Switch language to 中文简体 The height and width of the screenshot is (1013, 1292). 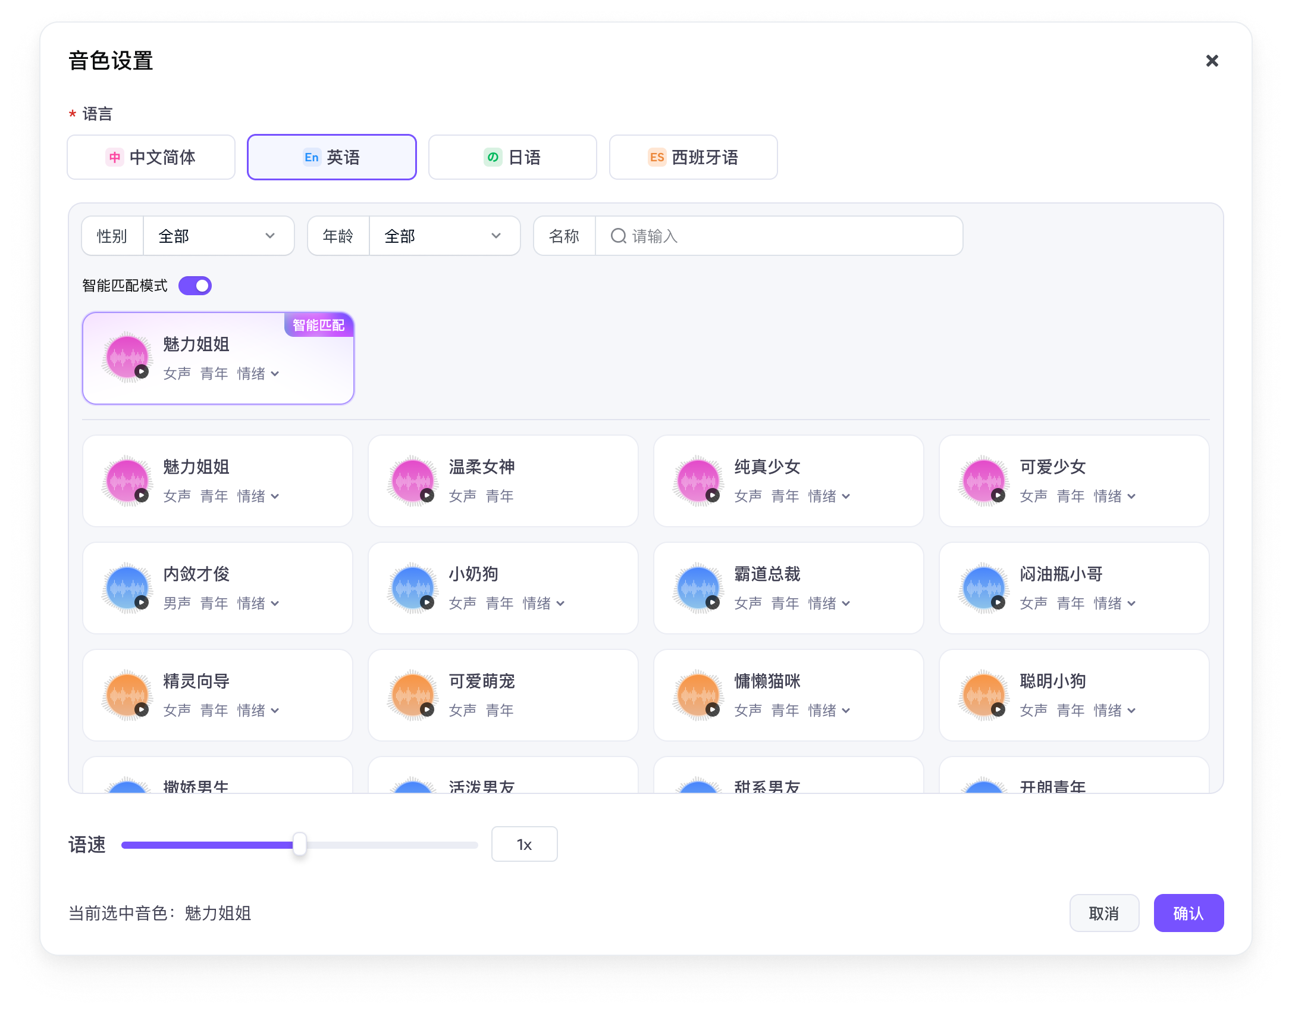[x=151, y=157]
